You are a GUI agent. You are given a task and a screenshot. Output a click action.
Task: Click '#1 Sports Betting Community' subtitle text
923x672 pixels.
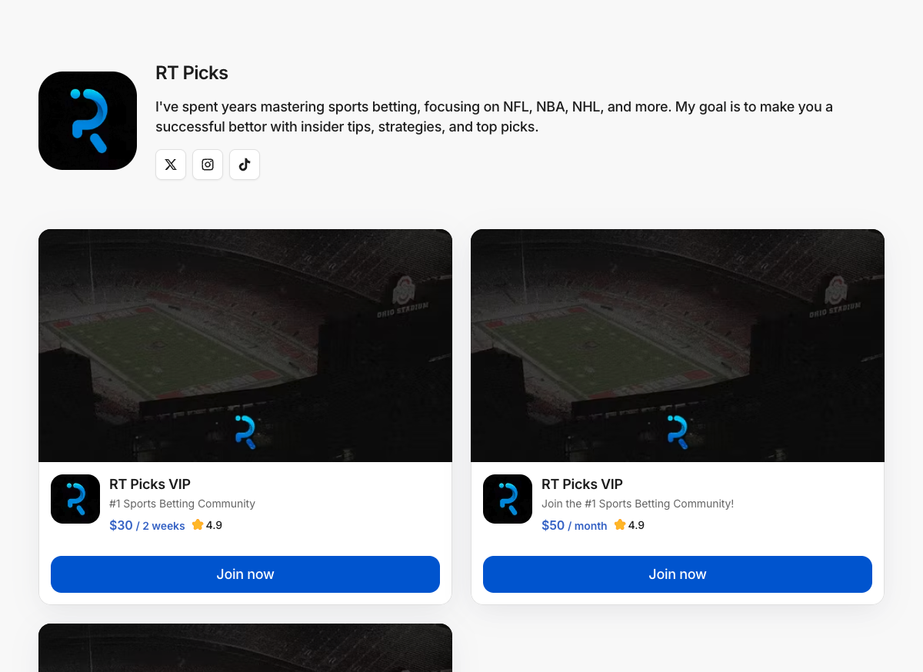point(182,504)
